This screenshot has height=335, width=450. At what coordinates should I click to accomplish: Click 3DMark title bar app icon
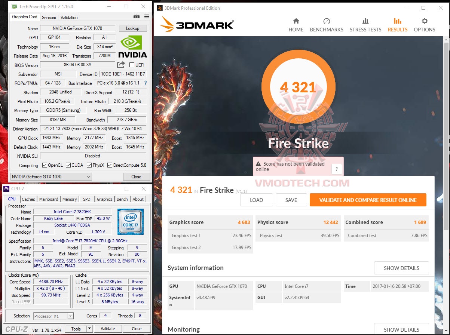coord(160,8)
